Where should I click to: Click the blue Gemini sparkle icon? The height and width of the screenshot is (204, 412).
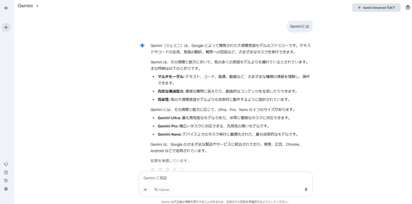pos(142,46)
